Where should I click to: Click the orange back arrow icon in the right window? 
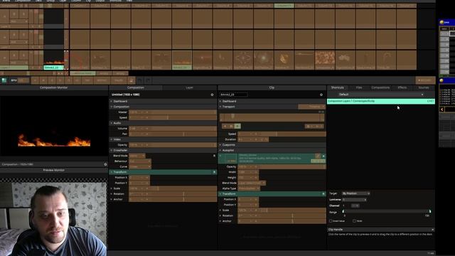[x=442, y=110]
